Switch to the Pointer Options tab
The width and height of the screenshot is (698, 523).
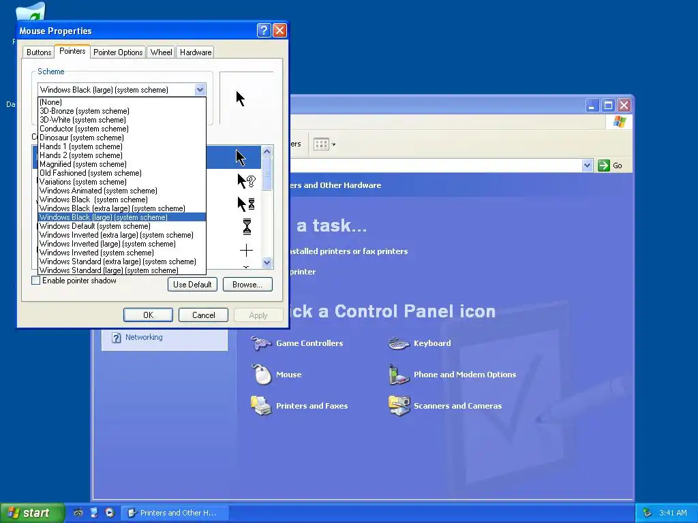(x=118, y=52)
